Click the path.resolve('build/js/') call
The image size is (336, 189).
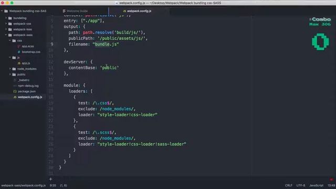[113, 33]
